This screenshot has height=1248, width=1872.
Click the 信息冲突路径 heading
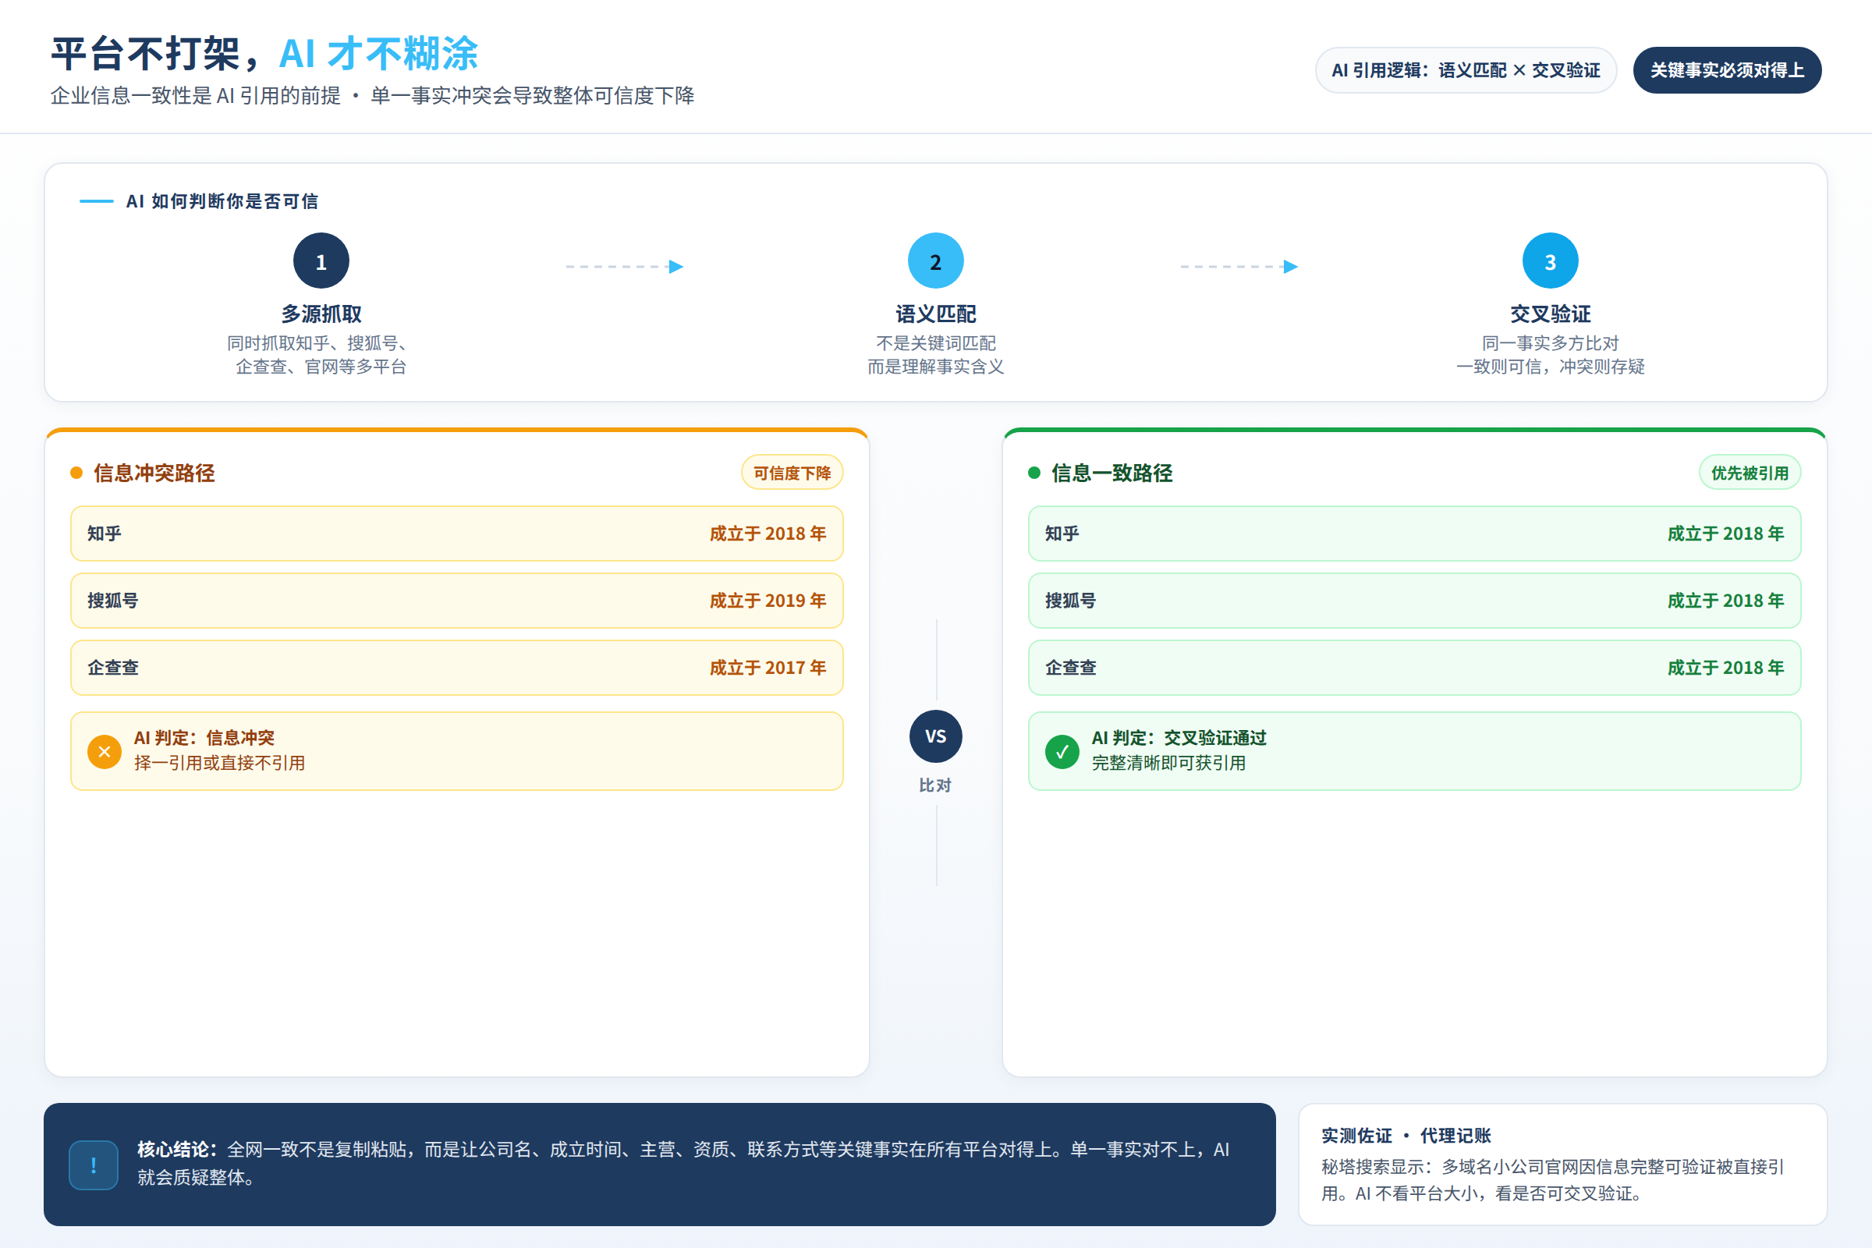[x=154, y=473]
